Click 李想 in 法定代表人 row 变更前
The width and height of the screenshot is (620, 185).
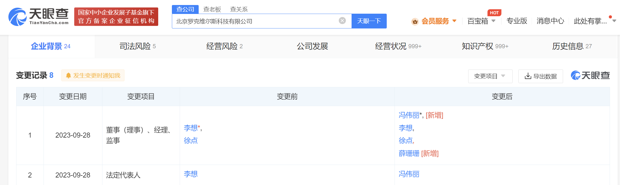191,174
